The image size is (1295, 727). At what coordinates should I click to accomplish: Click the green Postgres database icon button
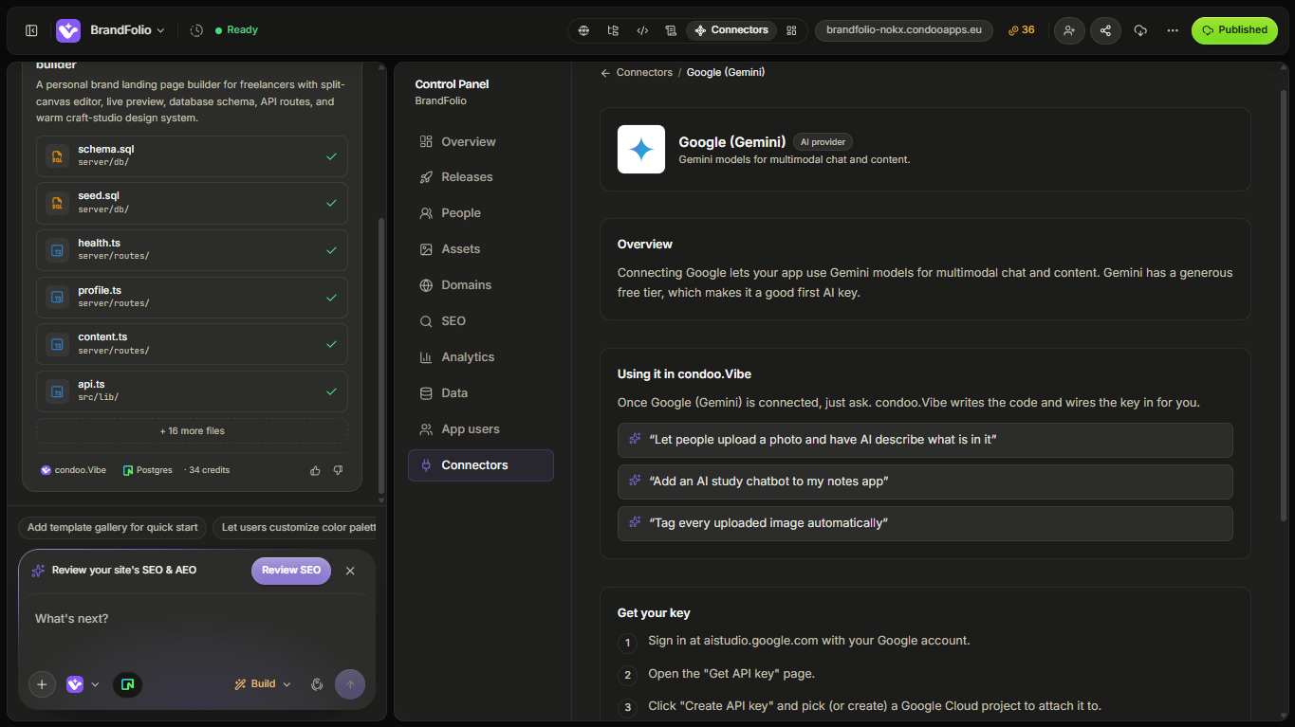128,684
